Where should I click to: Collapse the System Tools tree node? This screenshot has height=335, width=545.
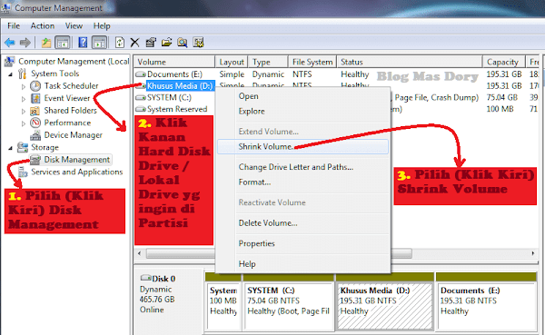click(10, 74)
